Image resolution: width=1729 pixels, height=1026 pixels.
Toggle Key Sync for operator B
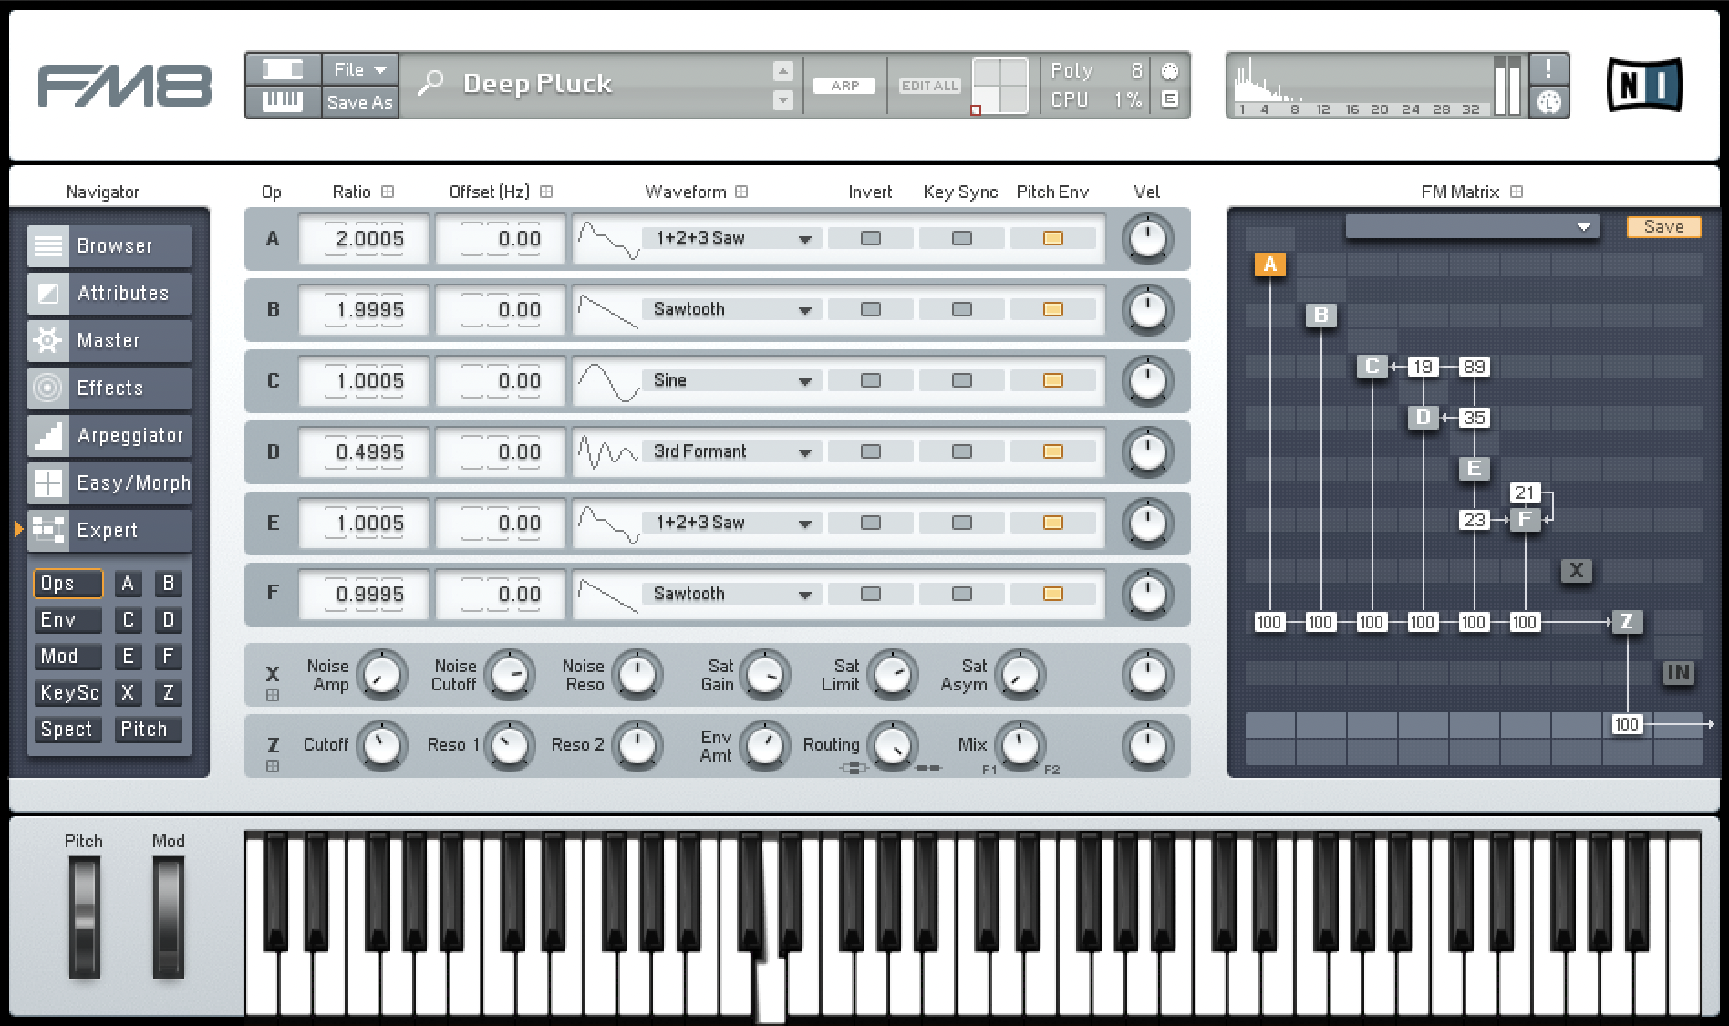[x=962, y=309]
